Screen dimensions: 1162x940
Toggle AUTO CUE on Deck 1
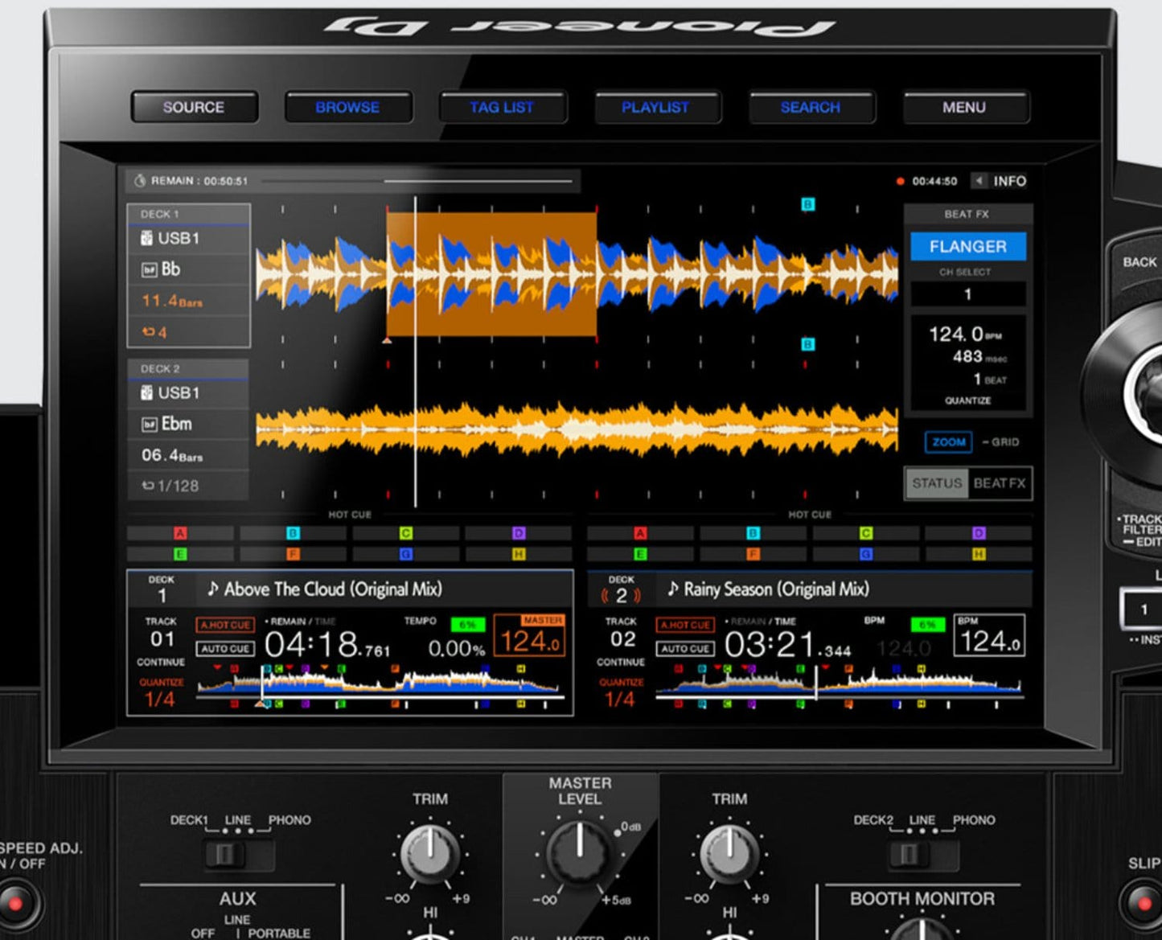click(x=226, y=647)
